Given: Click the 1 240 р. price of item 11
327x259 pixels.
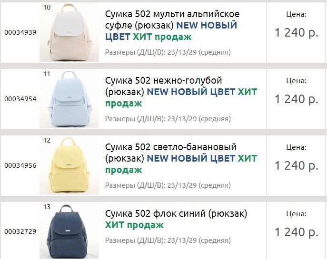Looking at the screenshot, I should tap(297, 99).
